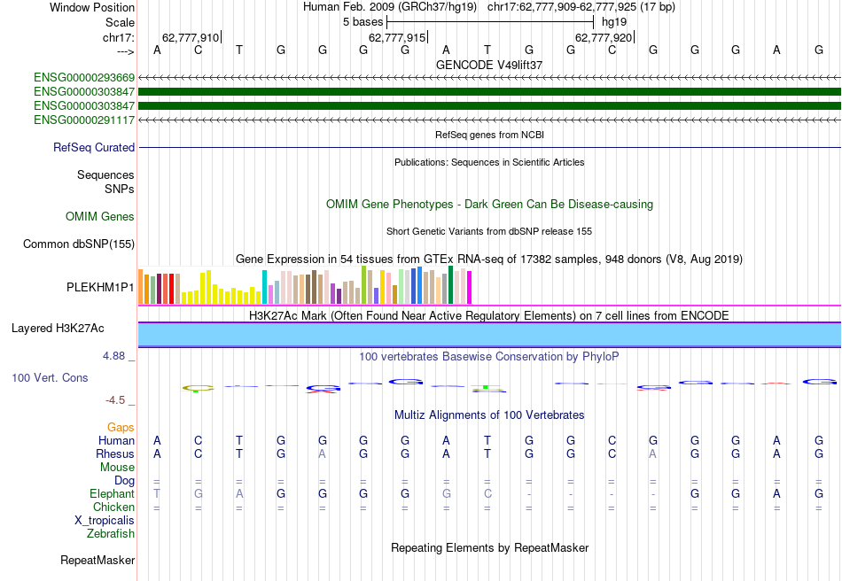The height and width of the screenshot is (581, 842).
Task: Click Publications: Sequences in Scientific Articles title
Action: pos(489,162)
